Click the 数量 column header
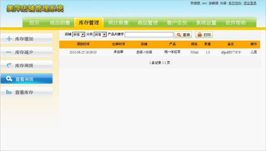Screen dimensions: 266x151 click(208, 44)
